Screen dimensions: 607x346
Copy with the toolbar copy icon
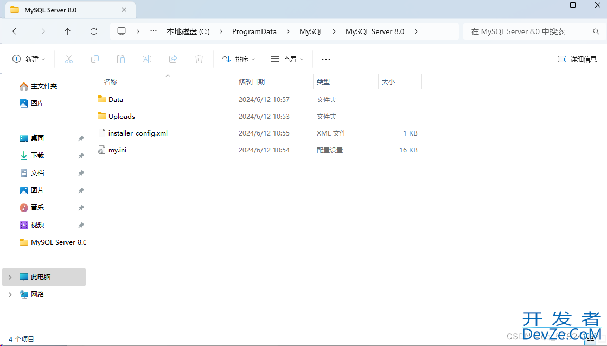[x=95, y=59]
